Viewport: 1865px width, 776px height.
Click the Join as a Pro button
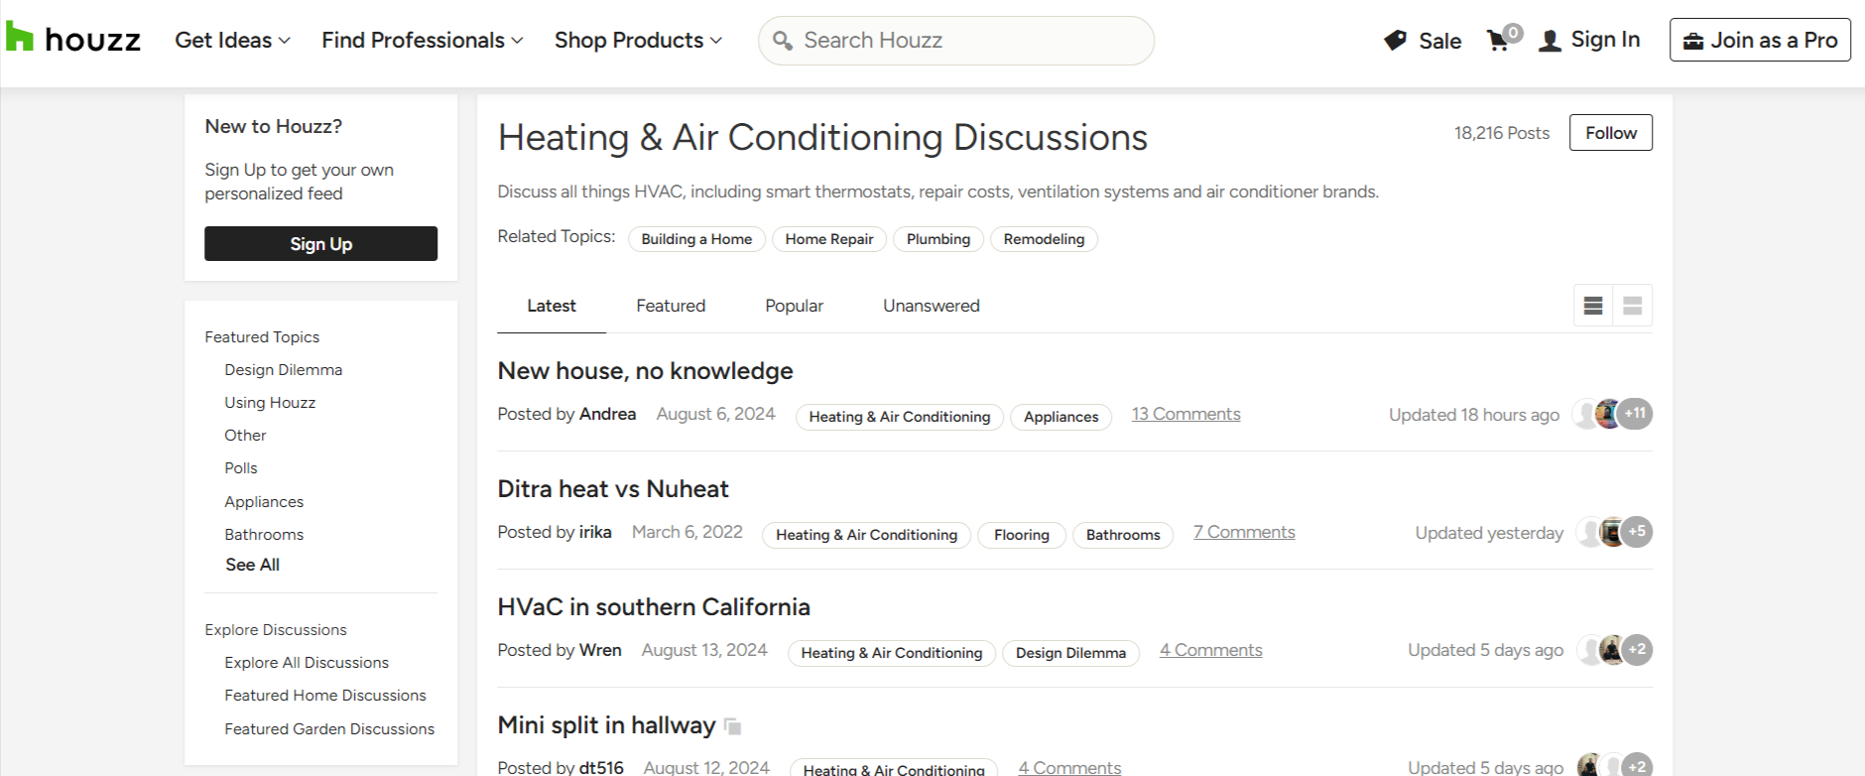pos(1760,40)
